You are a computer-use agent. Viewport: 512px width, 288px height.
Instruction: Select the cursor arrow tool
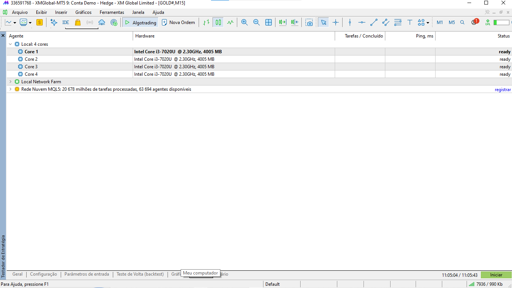click(323, 22)
